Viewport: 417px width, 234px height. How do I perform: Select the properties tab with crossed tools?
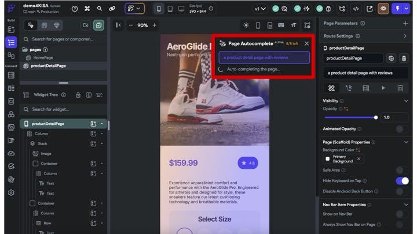(x=331, y=88)
